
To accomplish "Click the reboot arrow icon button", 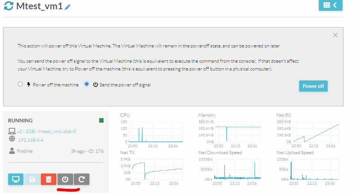I will 82,179.
